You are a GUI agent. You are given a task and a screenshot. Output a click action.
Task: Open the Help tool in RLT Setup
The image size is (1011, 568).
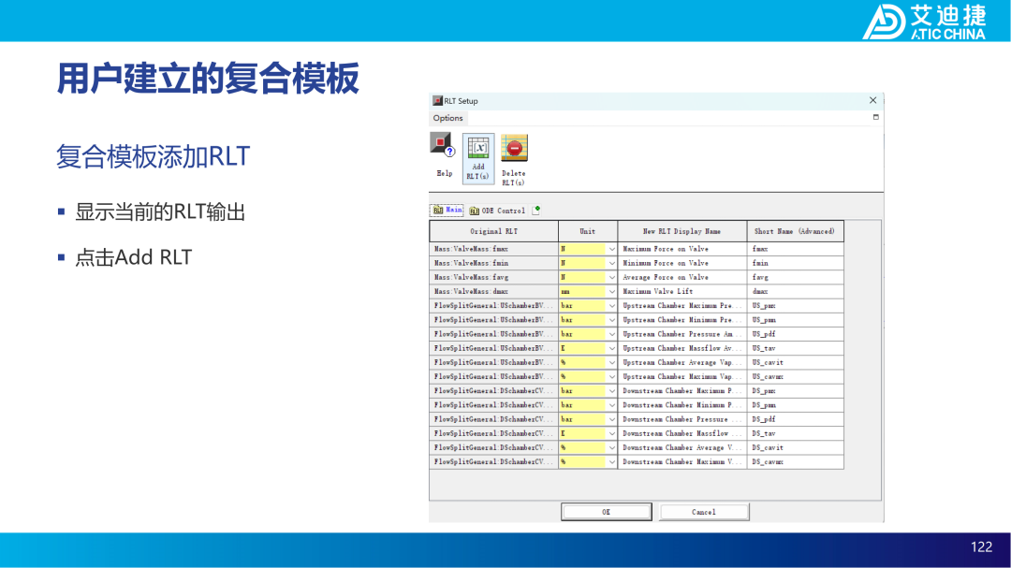click(x=444, y=155)
